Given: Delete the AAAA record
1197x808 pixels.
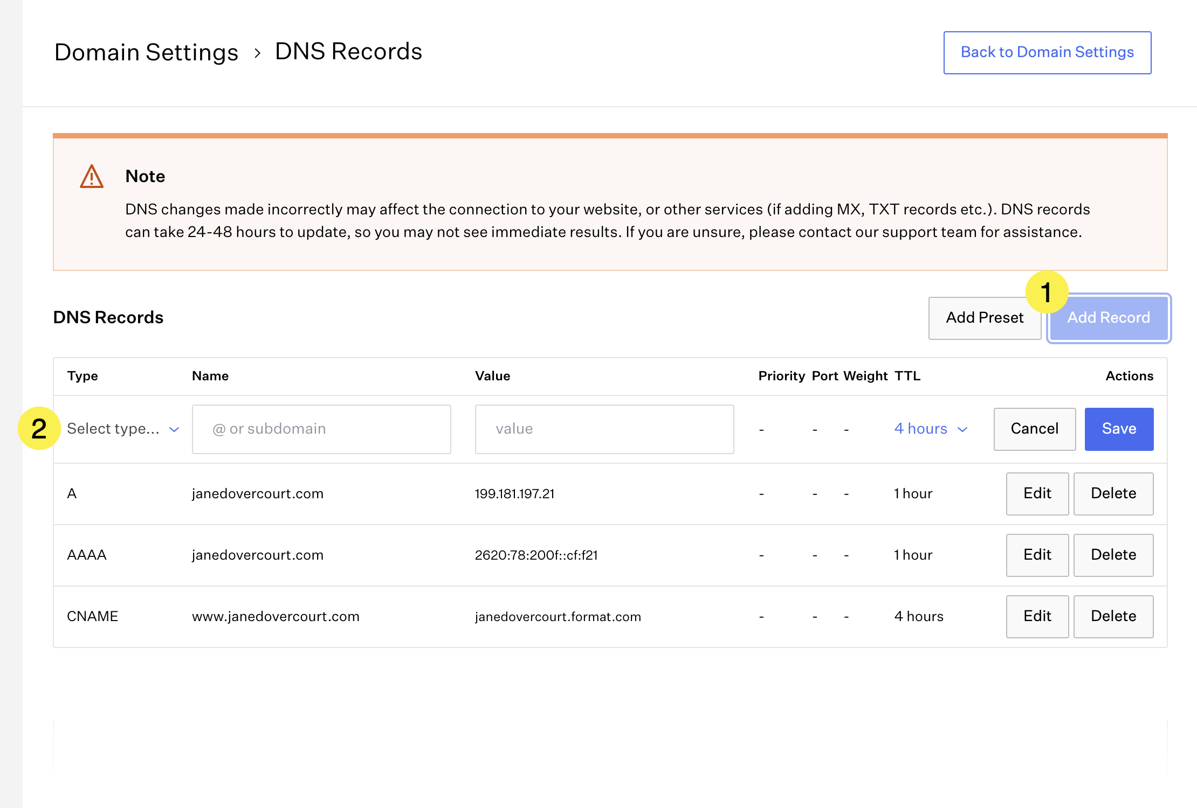Looking at the screenshot, I should point(1113,555).
